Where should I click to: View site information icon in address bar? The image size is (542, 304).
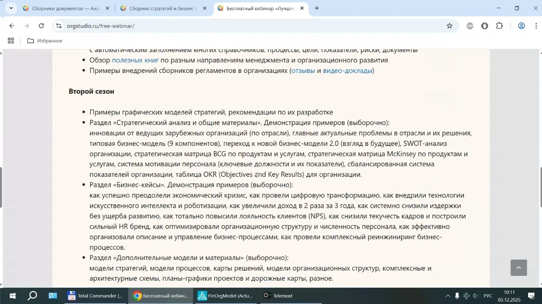click(x=59, y=26)
